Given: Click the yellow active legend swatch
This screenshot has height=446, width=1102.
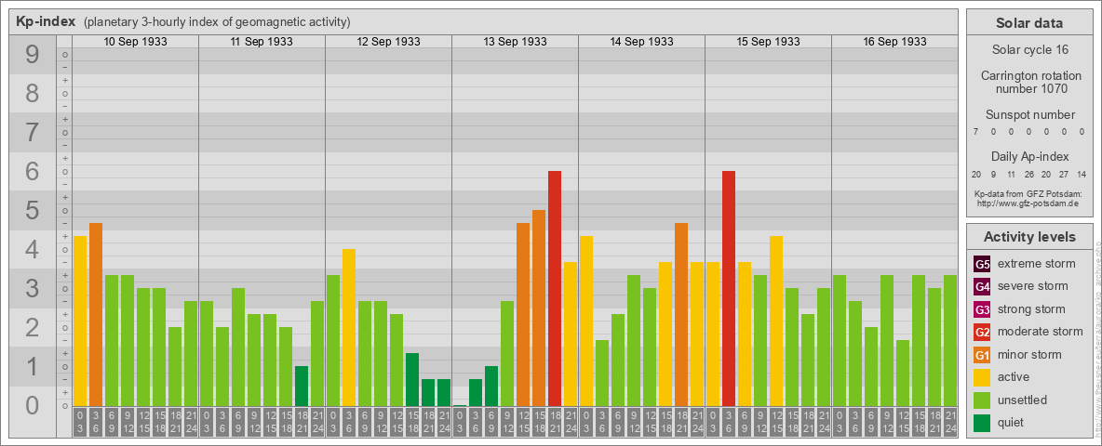Looking at the screenshot, I should [x=982, y=377].
